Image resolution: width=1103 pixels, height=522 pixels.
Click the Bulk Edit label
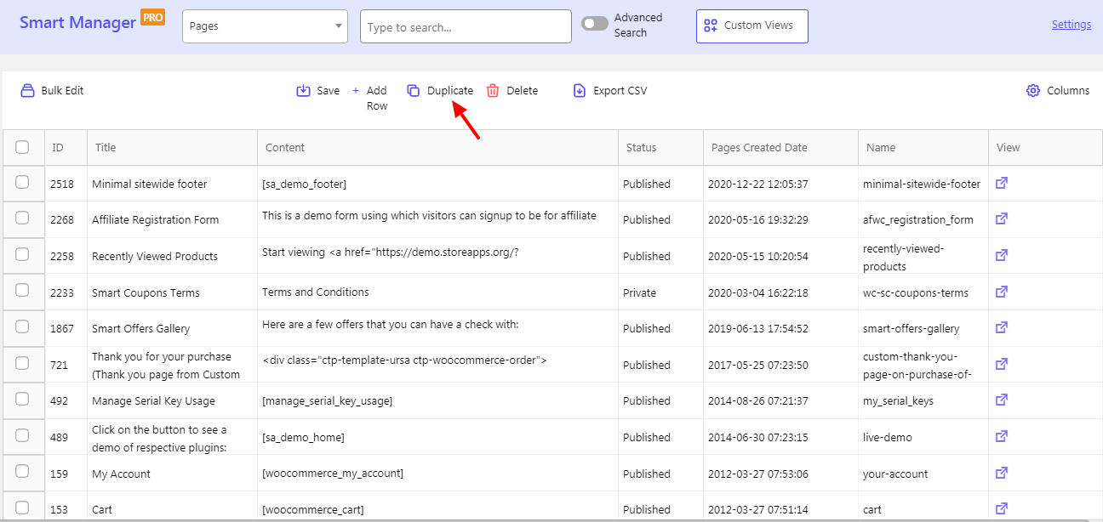coord(62,90)
